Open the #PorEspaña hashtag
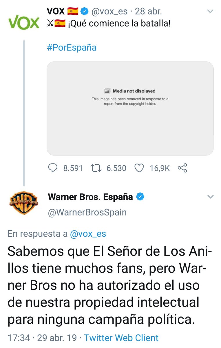Viewport: 221px width, 348px height. [72, 48]
